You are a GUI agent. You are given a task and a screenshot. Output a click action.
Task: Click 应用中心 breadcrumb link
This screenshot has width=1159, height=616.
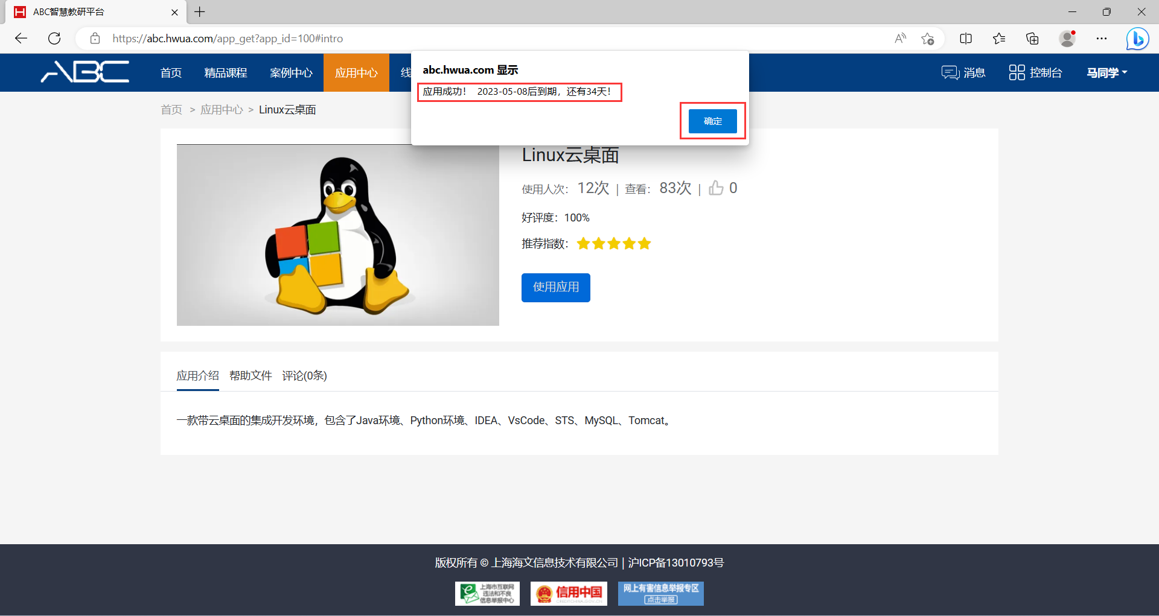pos(222,110)
